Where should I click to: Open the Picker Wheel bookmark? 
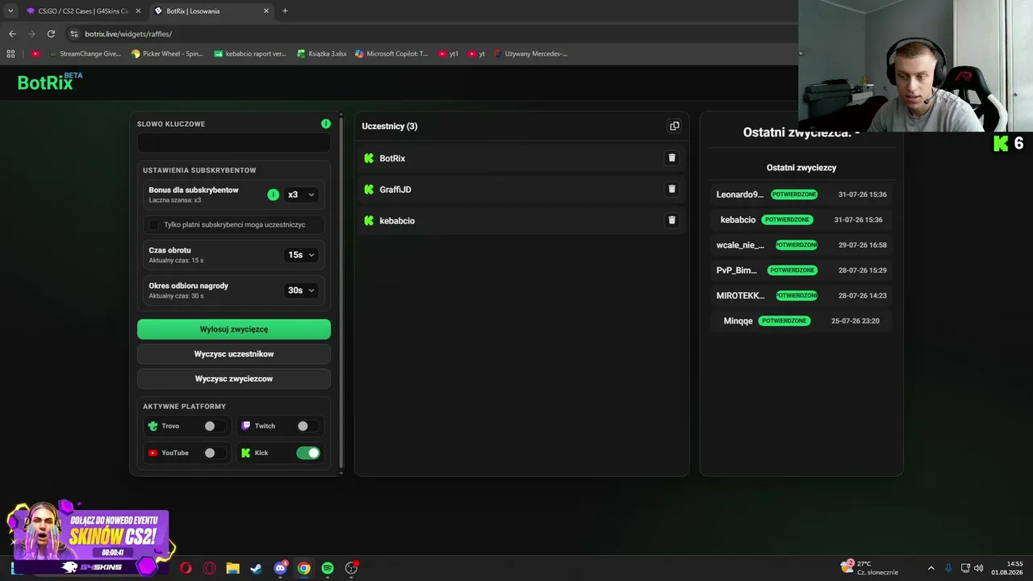coord(167,54)
